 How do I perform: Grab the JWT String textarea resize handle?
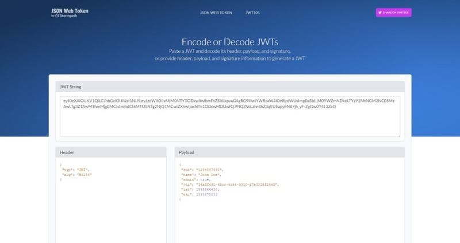click(398, 135)
